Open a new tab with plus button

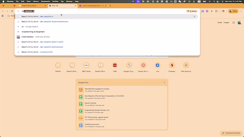tap(110, 5)
